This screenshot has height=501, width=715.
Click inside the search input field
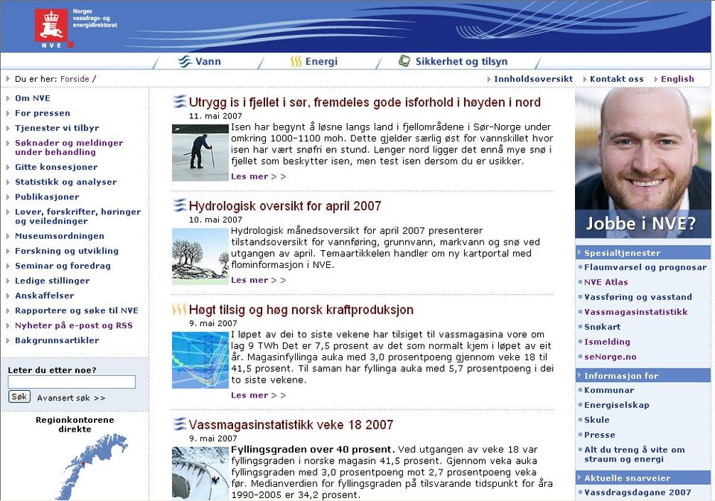71,381
